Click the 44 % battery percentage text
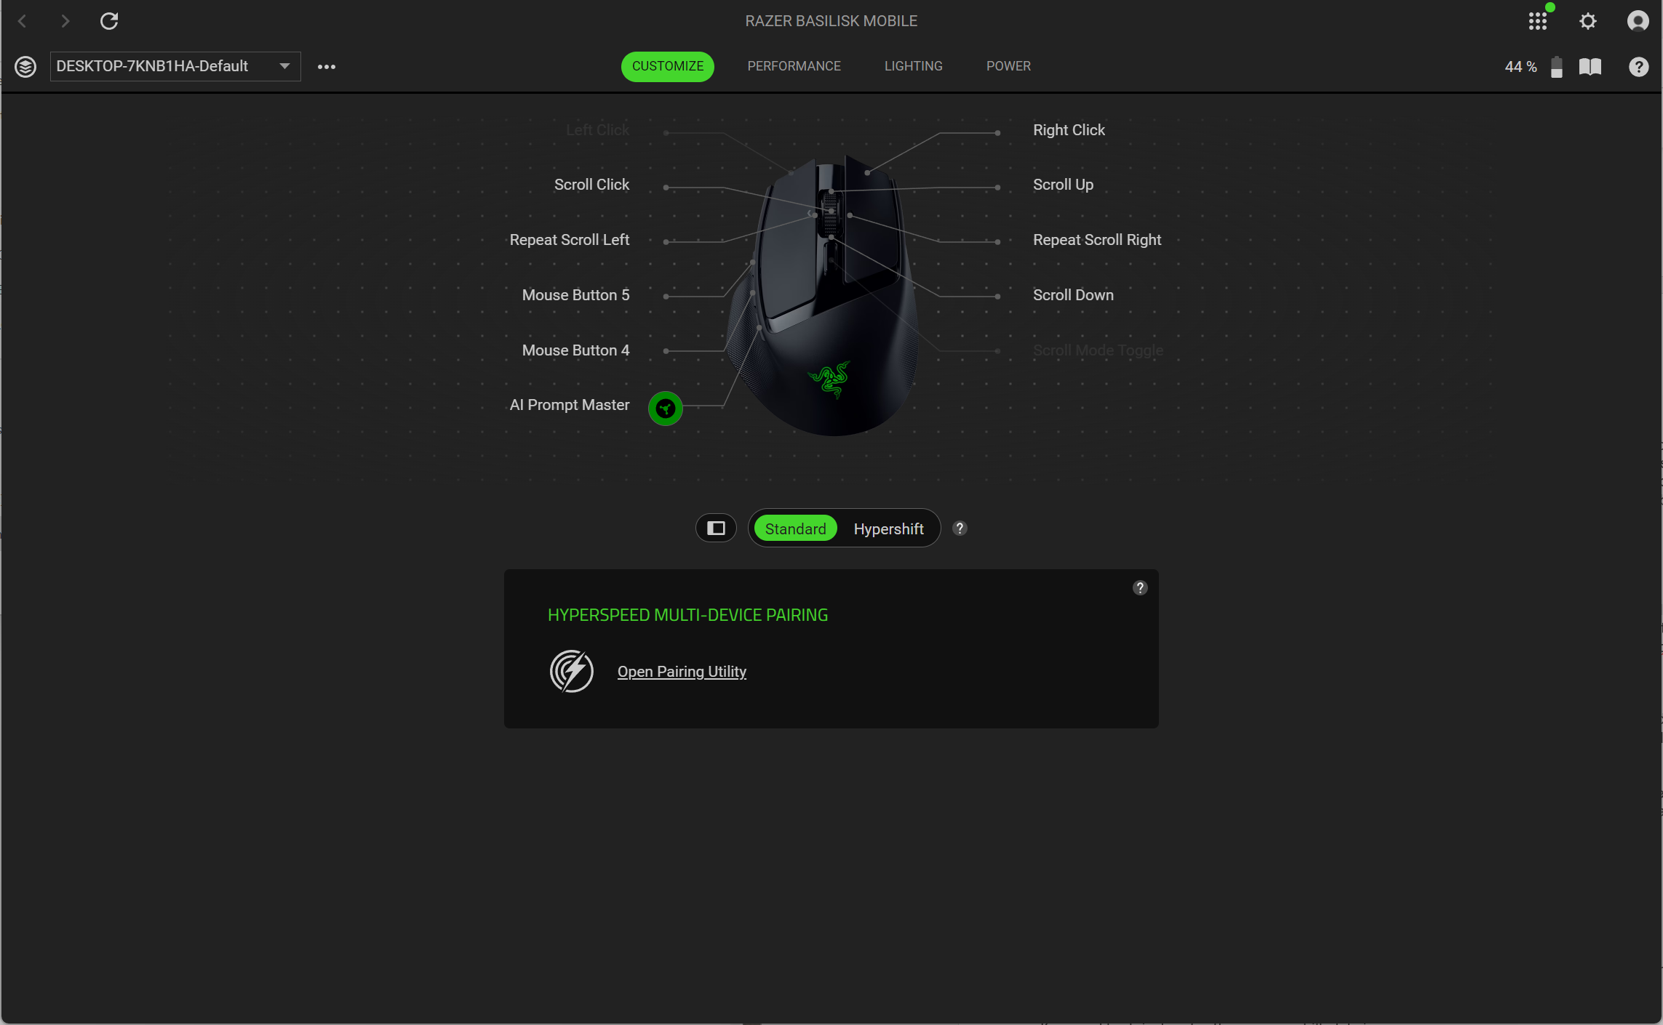The height and width of the screenshot is (1025, 1663). 1520,67
